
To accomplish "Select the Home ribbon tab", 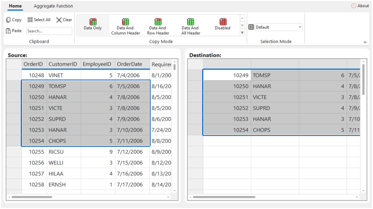I will 15,6.
